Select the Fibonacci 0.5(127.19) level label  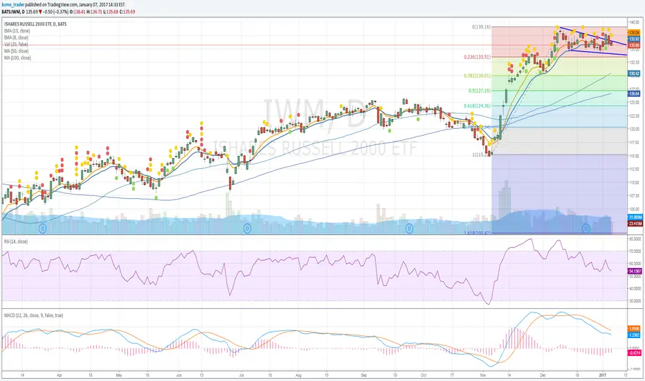coord(480,91)
